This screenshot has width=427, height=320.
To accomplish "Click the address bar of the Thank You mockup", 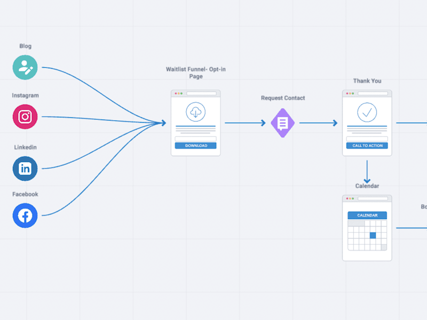I will 373,94.
